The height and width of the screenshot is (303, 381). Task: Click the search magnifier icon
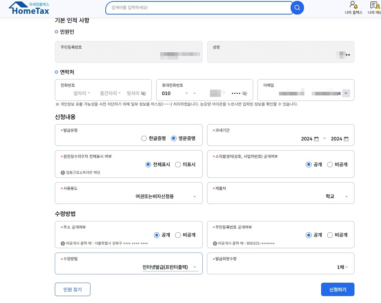pyautogui.click(x=297, y=8)
